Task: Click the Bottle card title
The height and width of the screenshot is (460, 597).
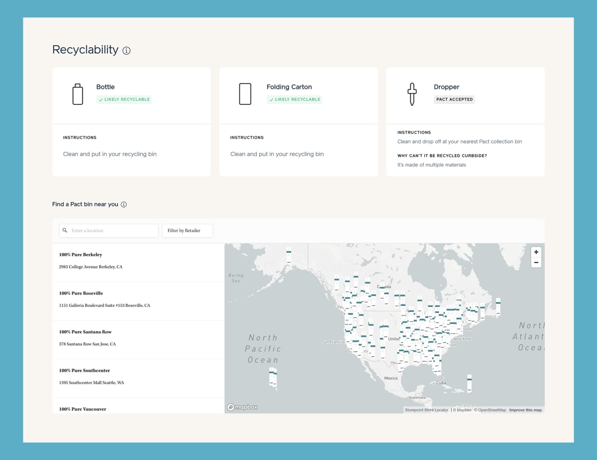Action: (105, 87)
